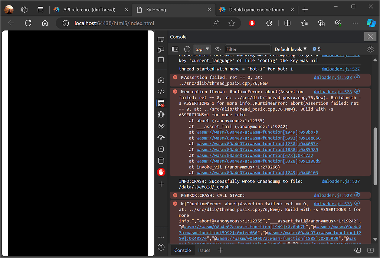This screenshot has height=258, width=380.
Task: Click inside the console Filter field
Action: point(248,49)
